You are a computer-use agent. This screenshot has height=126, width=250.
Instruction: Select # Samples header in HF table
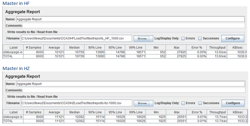[33, 48]
